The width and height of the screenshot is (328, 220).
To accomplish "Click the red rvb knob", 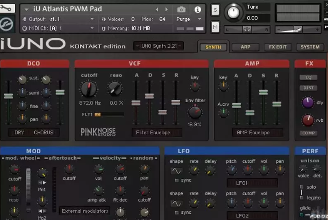I will [308, 120].
